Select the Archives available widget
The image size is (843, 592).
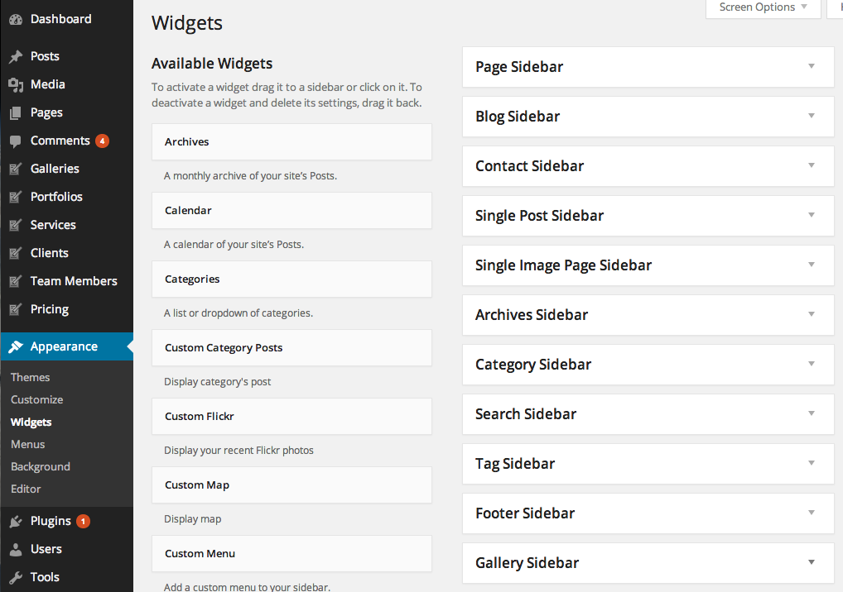coord(291,141)
